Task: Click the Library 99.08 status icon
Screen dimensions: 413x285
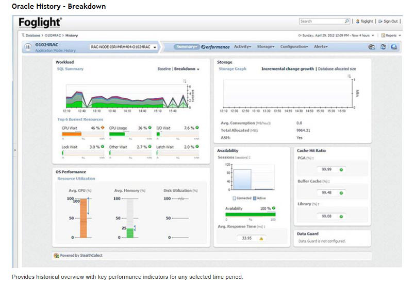Action: (341, 217)
